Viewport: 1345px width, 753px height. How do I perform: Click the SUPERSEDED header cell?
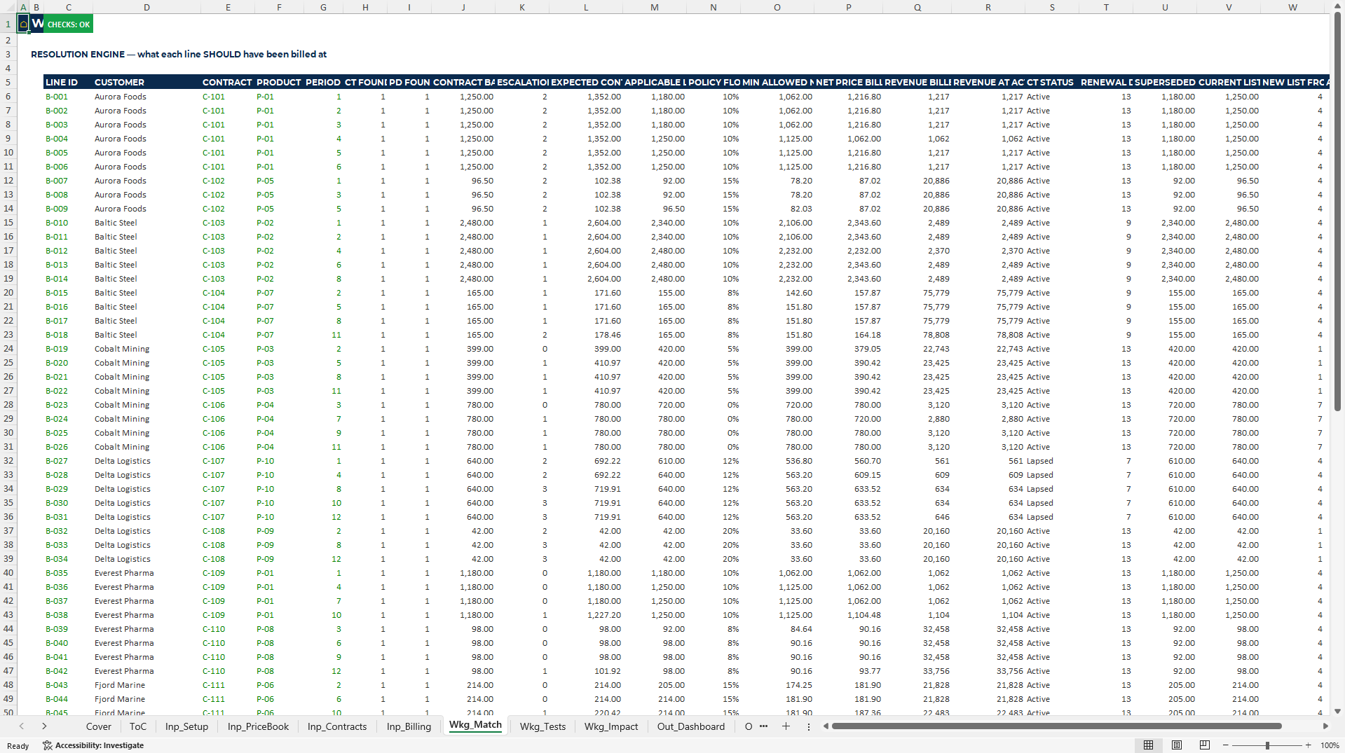(1165, 82)
